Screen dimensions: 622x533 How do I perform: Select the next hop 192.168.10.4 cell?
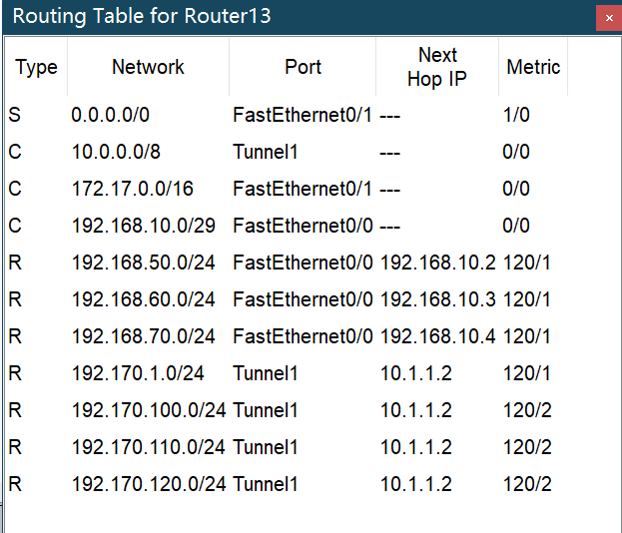[437, 336]
